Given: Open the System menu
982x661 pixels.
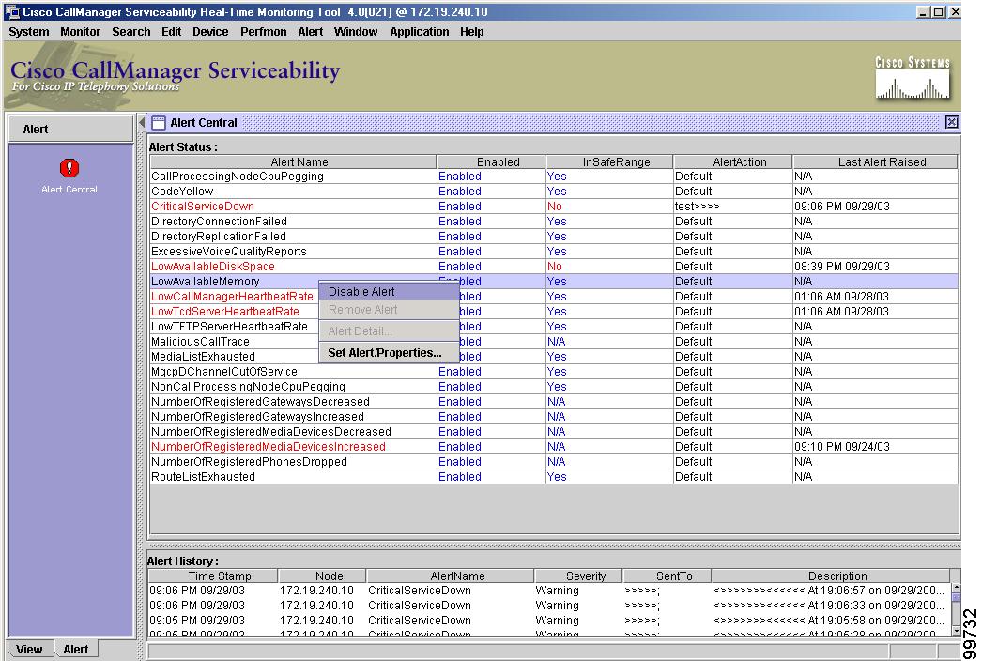Looking at the screenshot, I should click(29, 32).
